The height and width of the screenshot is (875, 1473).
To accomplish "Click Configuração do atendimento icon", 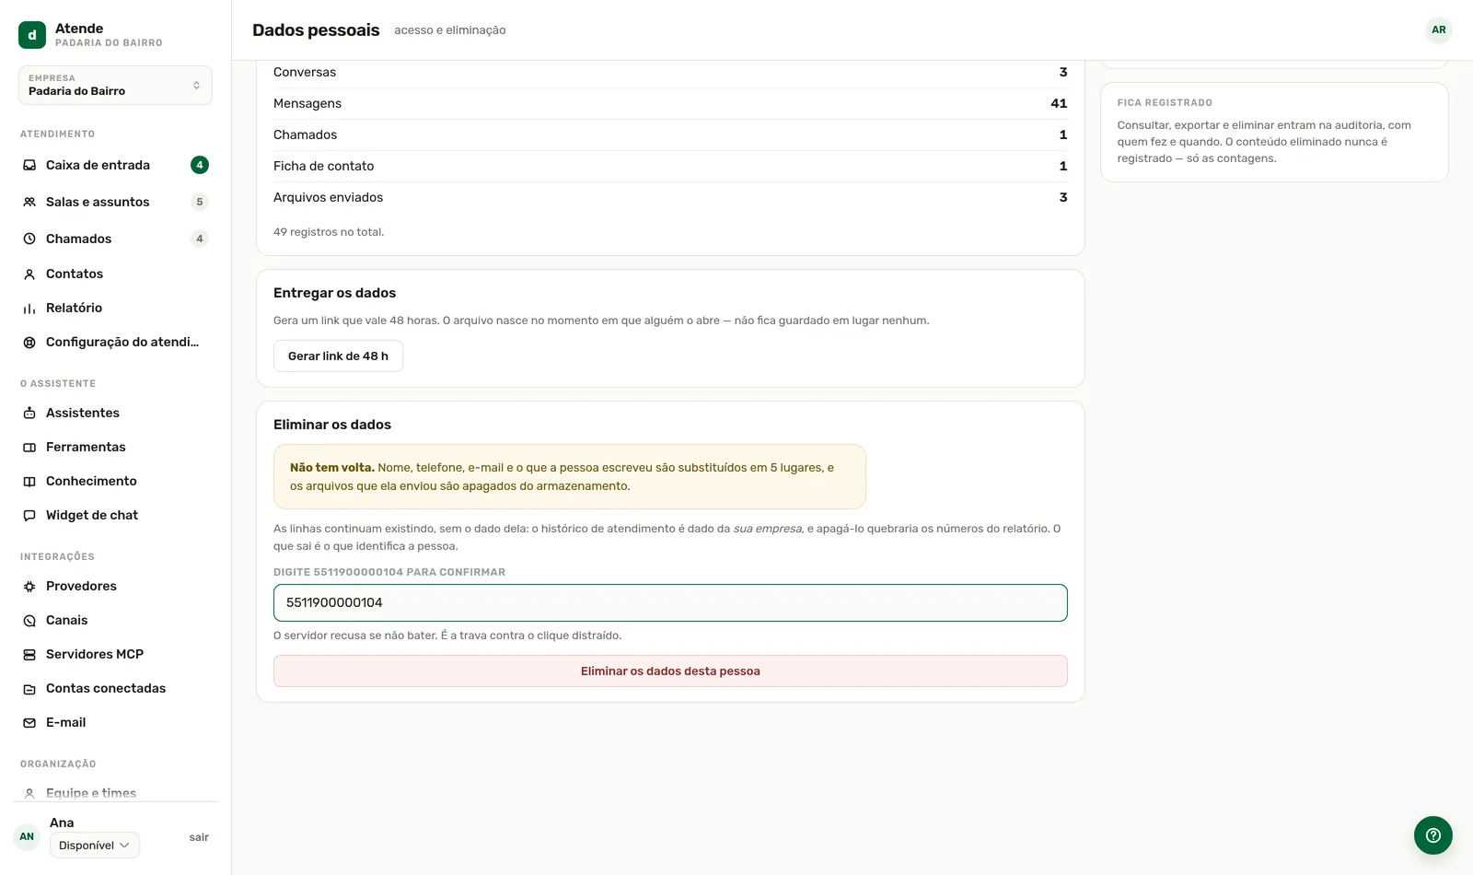I will 29,342.
